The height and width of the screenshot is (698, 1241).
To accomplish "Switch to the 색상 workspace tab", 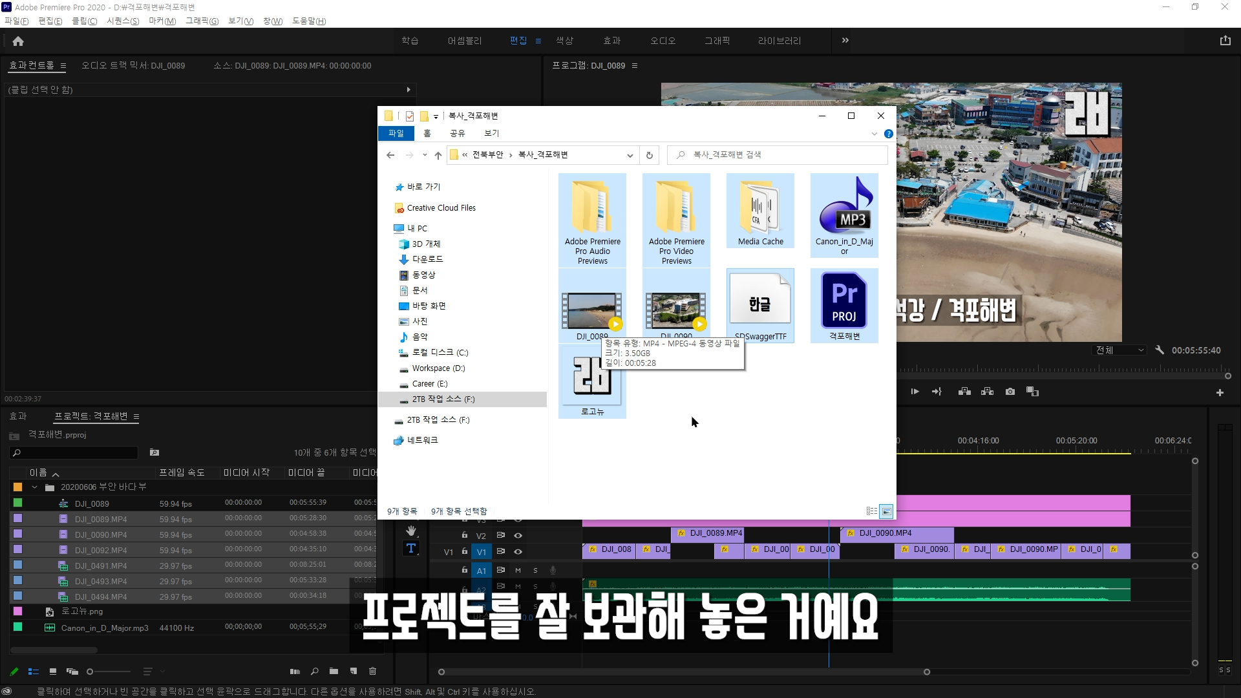I will (x=564, y=41).
